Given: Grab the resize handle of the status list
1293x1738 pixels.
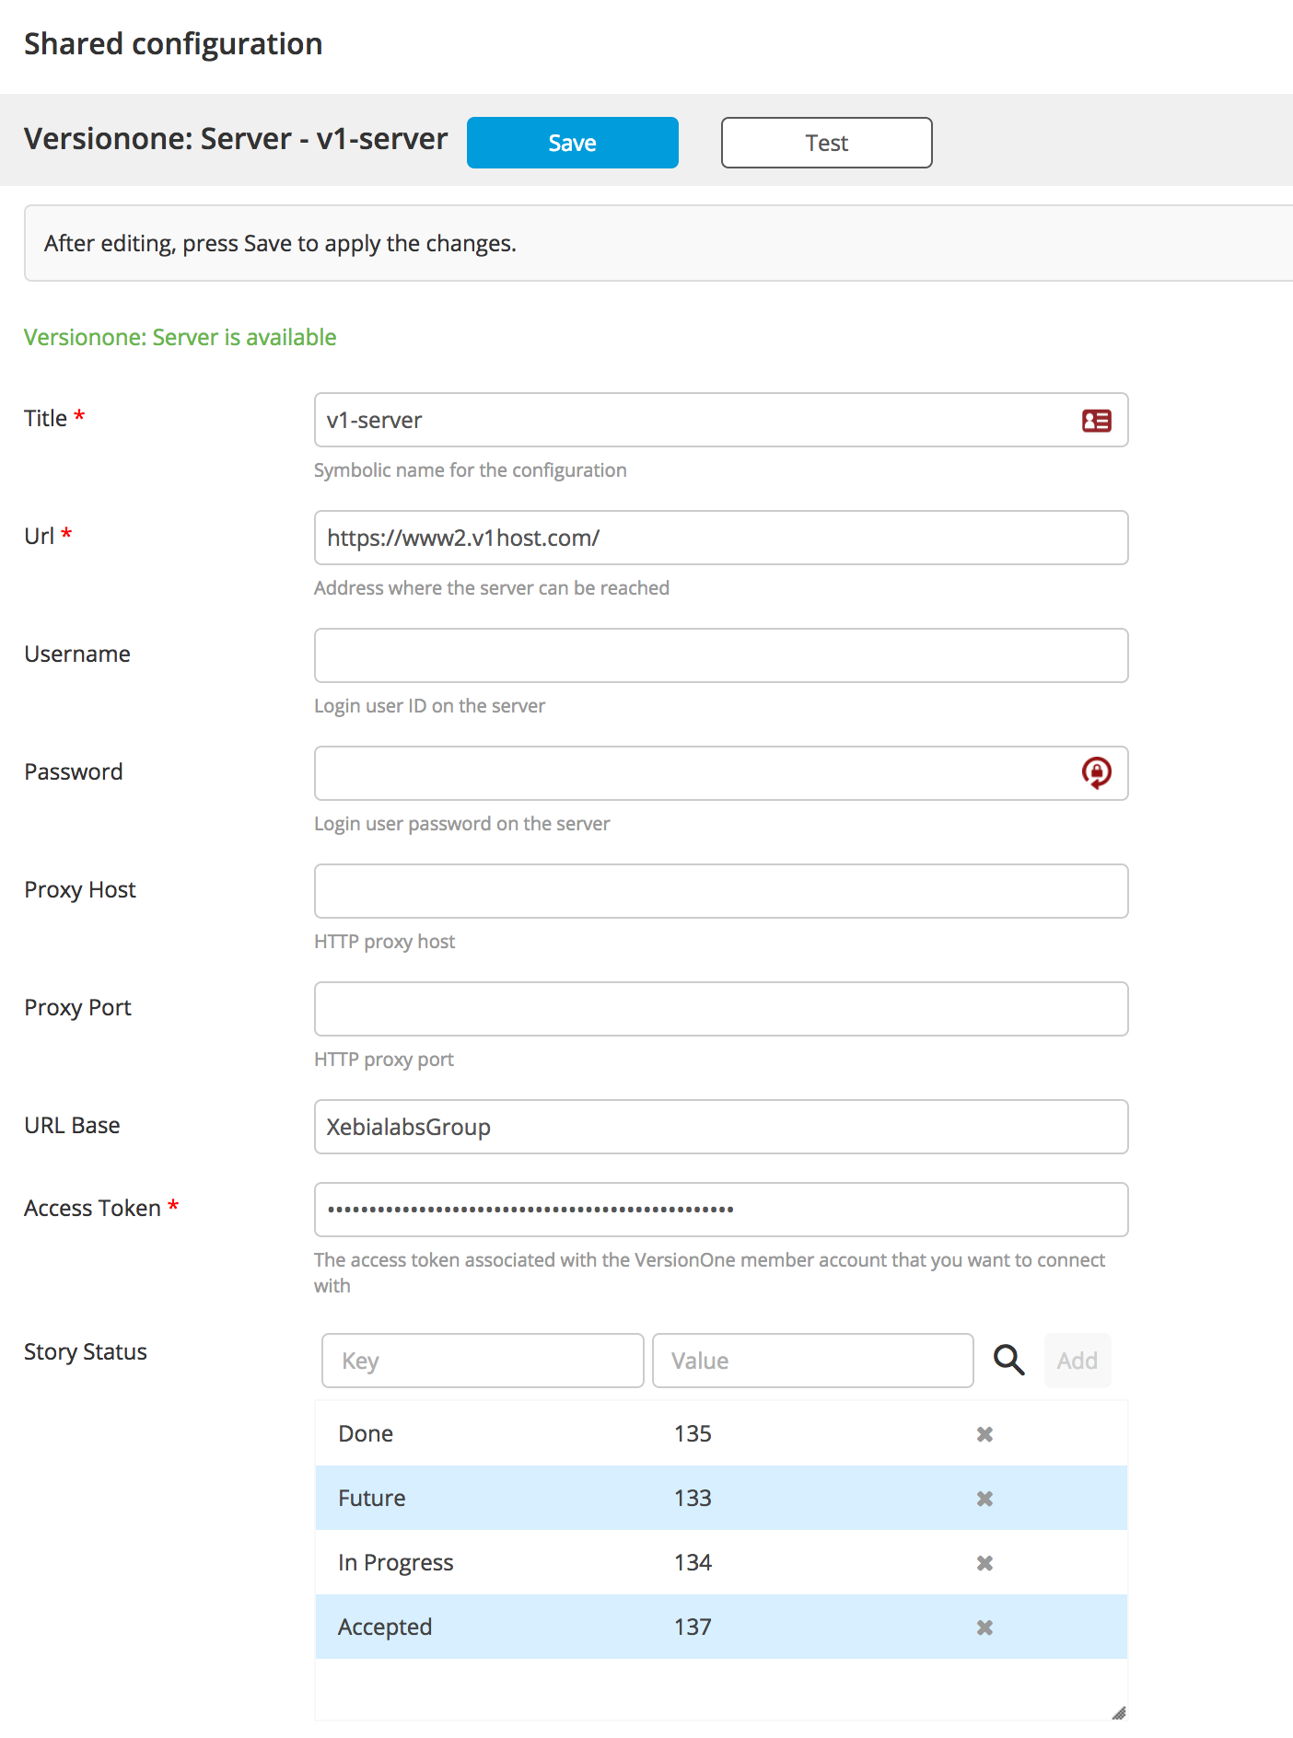Looking at the screenshot, I should pyautogui.click(x=1118, y=1712).
